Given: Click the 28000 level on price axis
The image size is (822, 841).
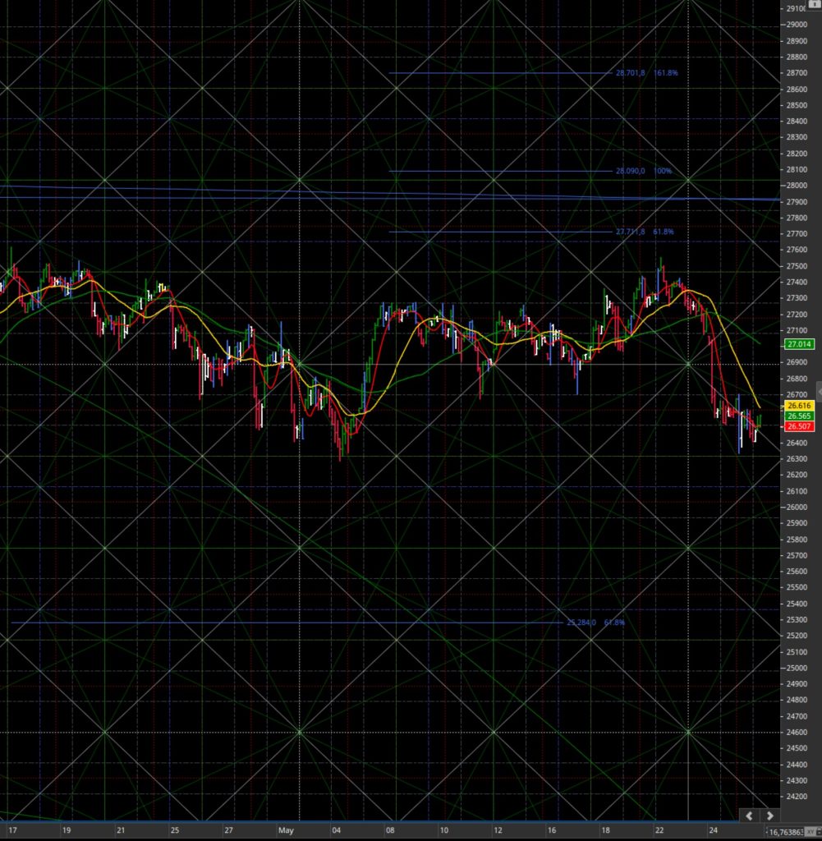Looking at the screenshot, I should (x=797, y=186).
